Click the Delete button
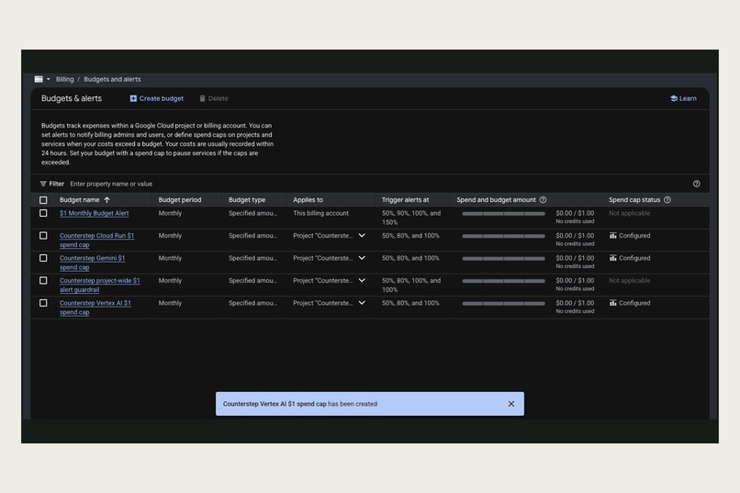 214,98
